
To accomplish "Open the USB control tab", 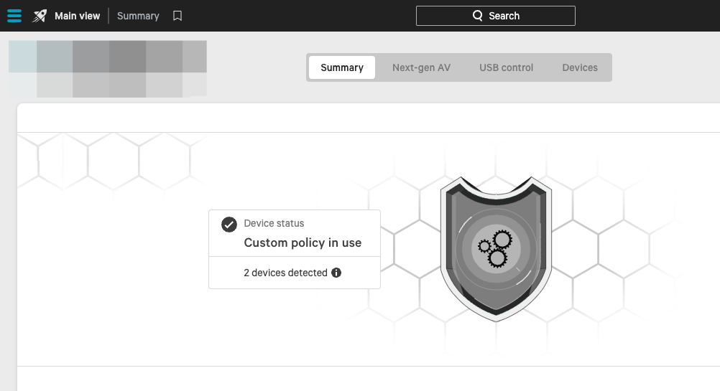I will pyautogui.click(x=506, y=67).
